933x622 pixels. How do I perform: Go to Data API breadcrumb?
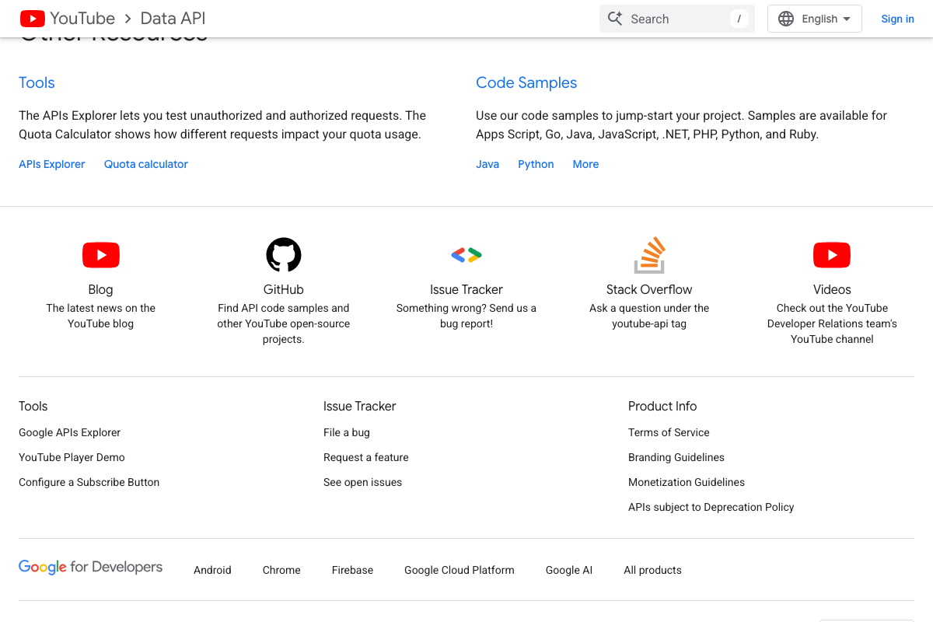(x=173, y=19)
